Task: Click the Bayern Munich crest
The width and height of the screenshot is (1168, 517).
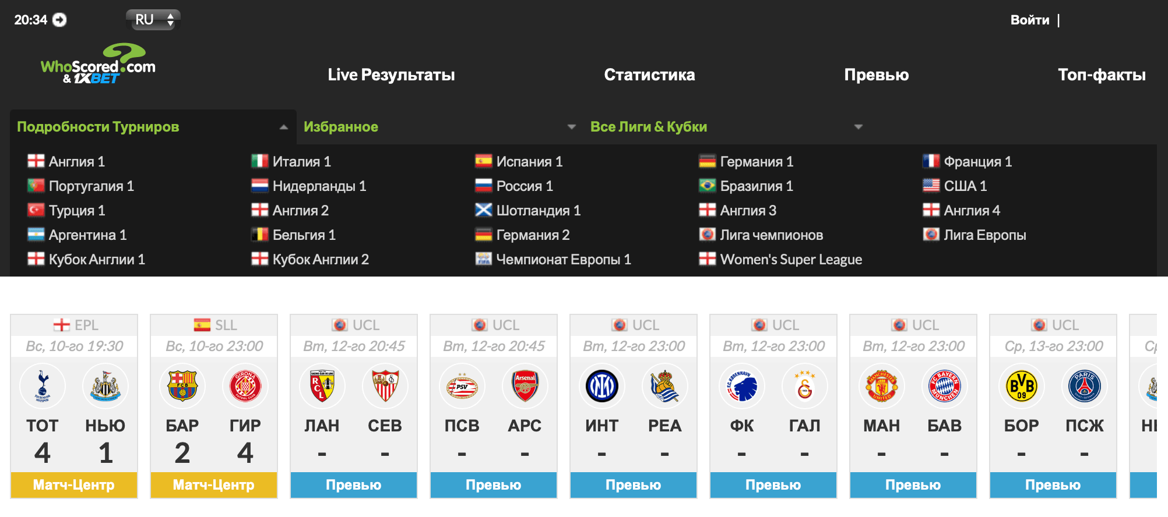Action: [x=945, y=386]
